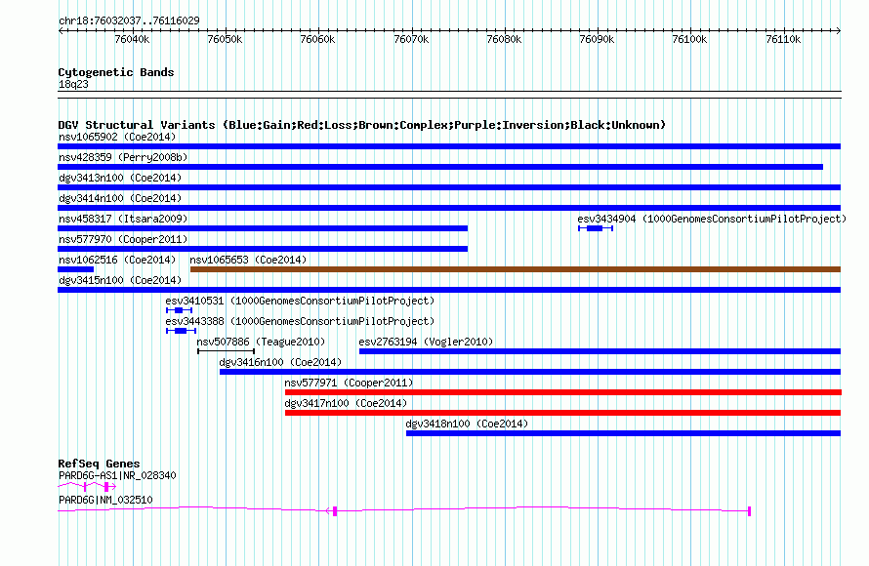Click the nsv428359 (Perry2008b) label

(x=123, y=157)
